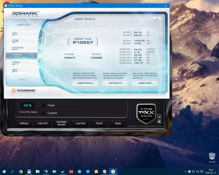219x175 pixels.
Task: Click the GPU Test 1 value 32.79
Action: coord(138,32)
